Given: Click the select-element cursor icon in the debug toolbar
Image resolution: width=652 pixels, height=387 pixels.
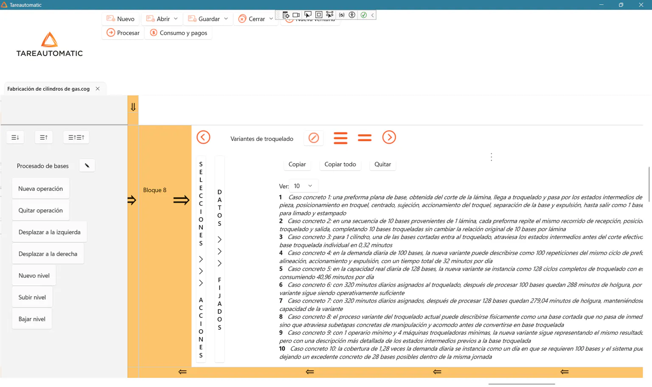Looking at the screenshot, I should point(308,15).
